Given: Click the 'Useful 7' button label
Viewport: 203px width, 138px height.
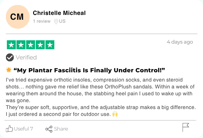Looking at the screenshot, I should tap(23, 129).
